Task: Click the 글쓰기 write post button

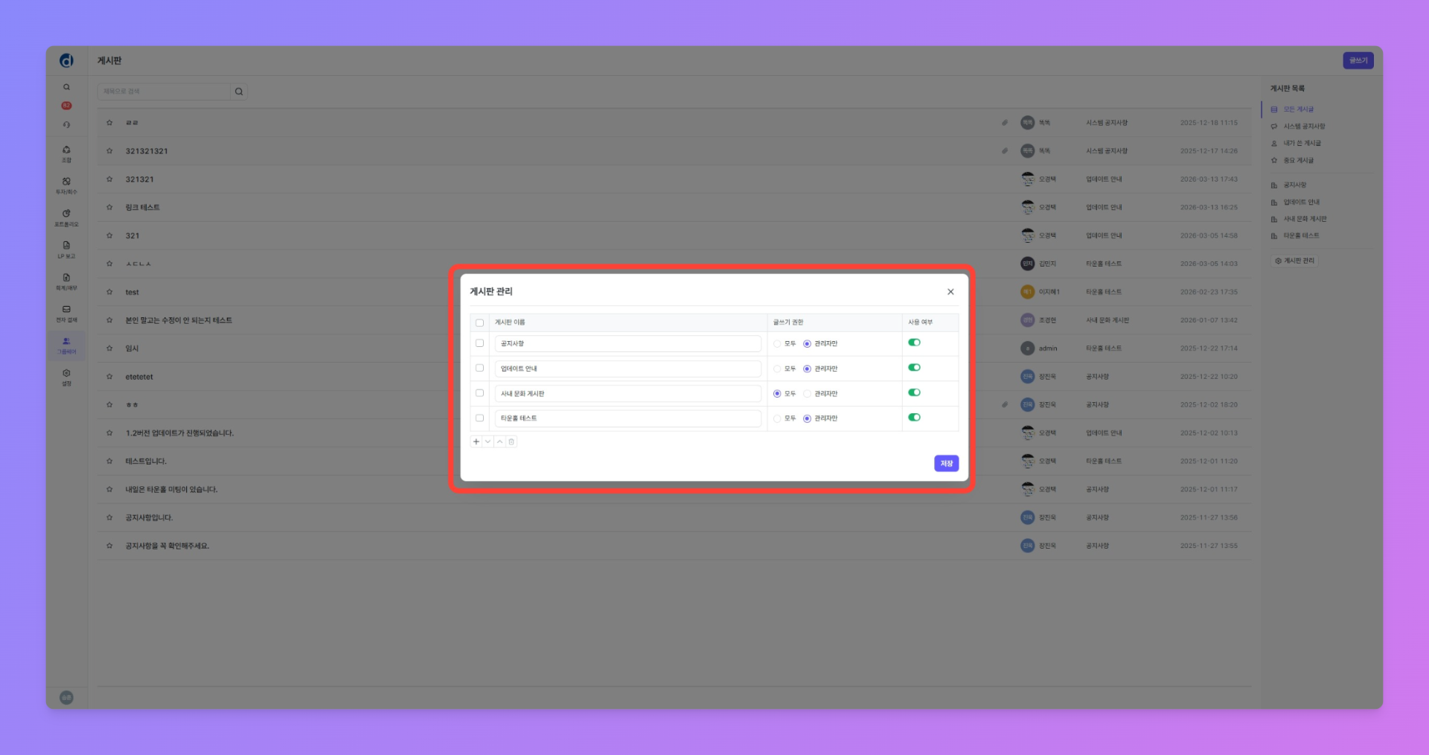Action: (x=1358, y=60)
